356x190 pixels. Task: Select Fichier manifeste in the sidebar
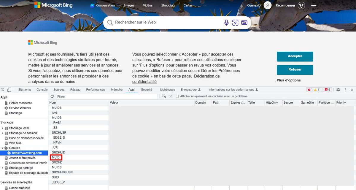[20, 103]
